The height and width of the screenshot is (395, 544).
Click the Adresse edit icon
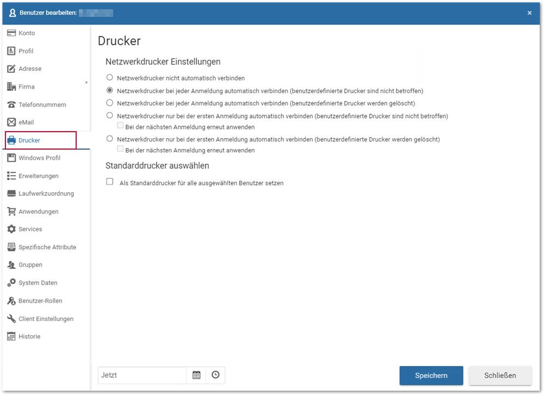pyautogui.click(x=11, y=69)
